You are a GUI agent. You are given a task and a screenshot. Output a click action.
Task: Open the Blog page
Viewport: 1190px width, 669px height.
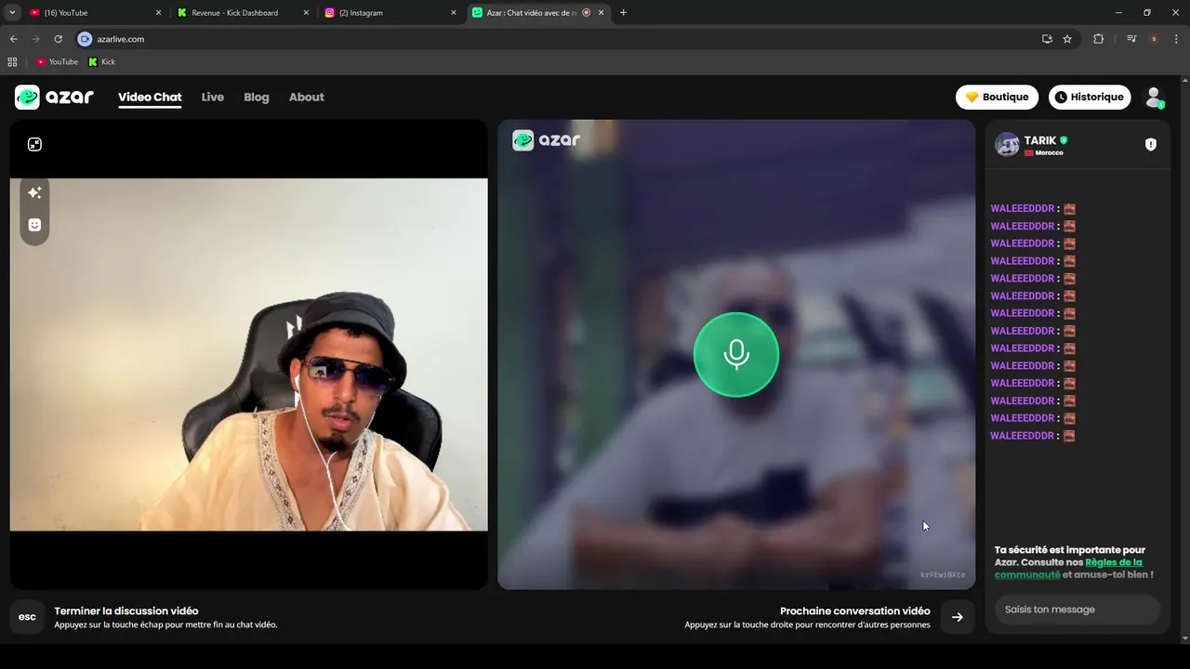tap(257, 97)
